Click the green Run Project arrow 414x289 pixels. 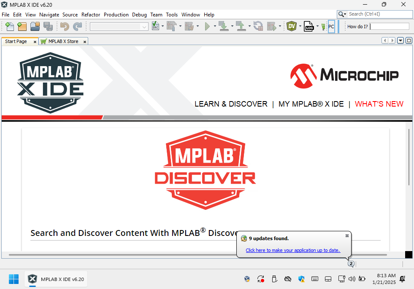(x=207, y=27)
